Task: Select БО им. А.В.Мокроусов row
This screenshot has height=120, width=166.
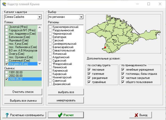Action: click(x=23, y=50)
